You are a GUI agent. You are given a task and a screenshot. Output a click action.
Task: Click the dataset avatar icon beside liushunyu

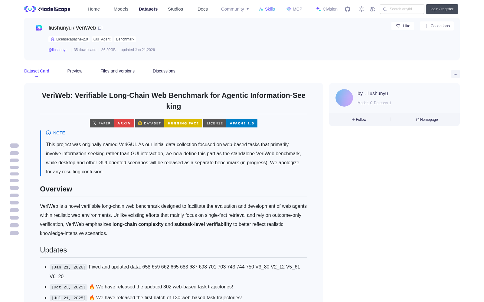click(x=39, y=28)
